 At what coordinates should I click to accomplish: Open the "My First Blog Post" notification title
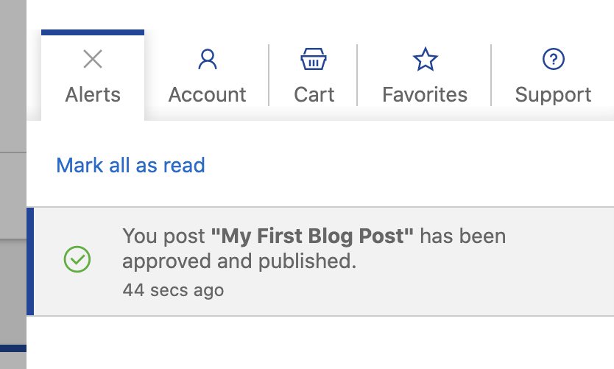[x=312, y=236]
